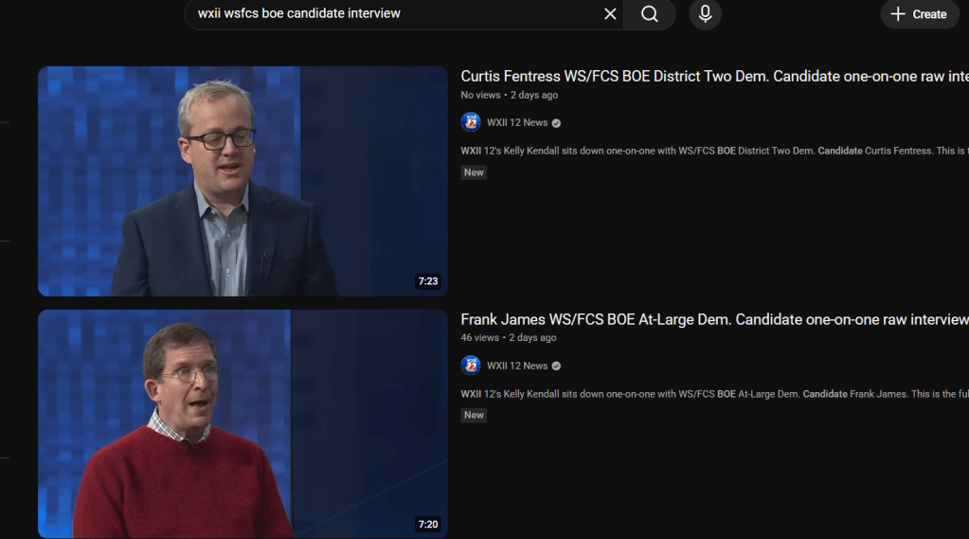Click the 7:23 duration badge on first thumbnail
969x539 pixels.
428,281
